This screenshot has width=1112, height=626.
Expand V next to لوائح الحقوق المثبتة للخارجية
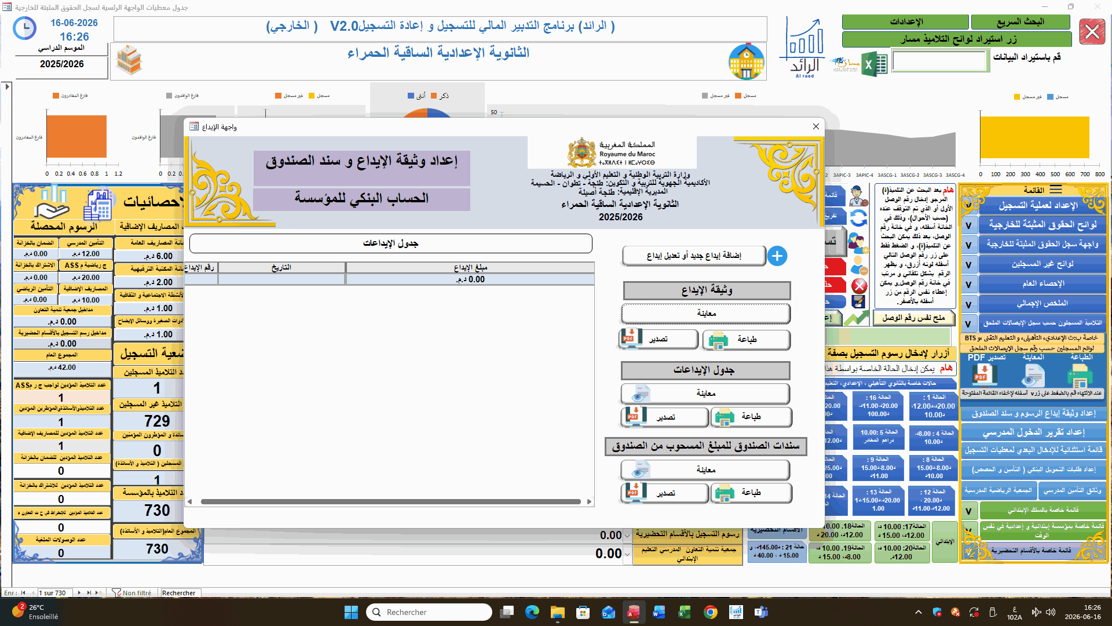968,225
